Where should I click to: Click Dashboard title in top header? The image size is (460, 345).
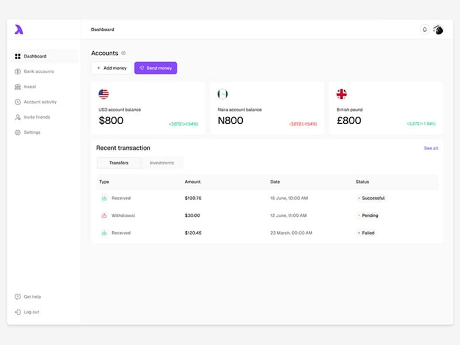(x=102, y=29)
